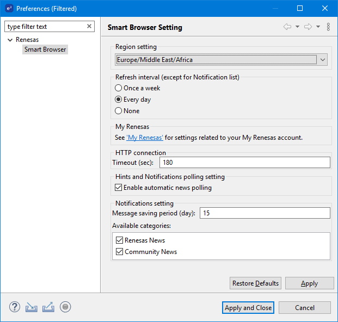Collapse the Renesas tree node
Image resolution: width=338 pixels, height=322 pixels.
pos(10,40)
